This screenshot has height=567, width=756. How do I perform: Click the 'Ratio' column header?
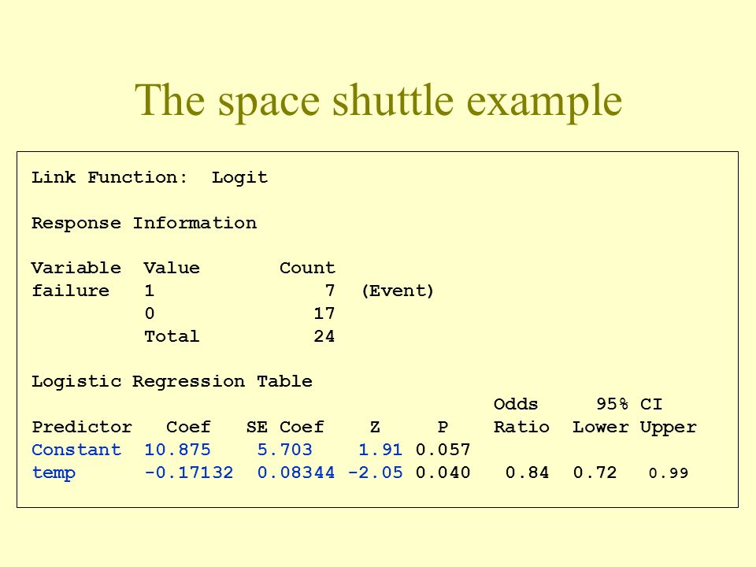tap(521, 427)
